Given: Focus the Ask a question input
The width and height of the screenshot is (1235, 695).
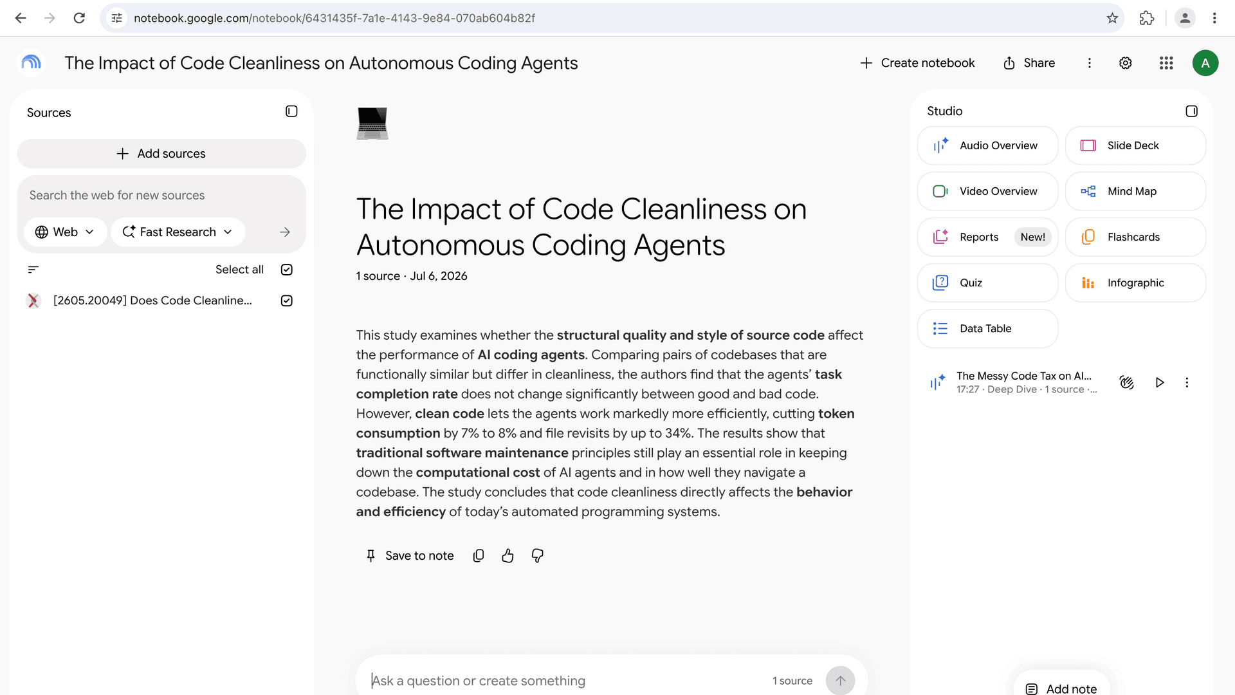Looking at the screenshot, I should 566,680.
